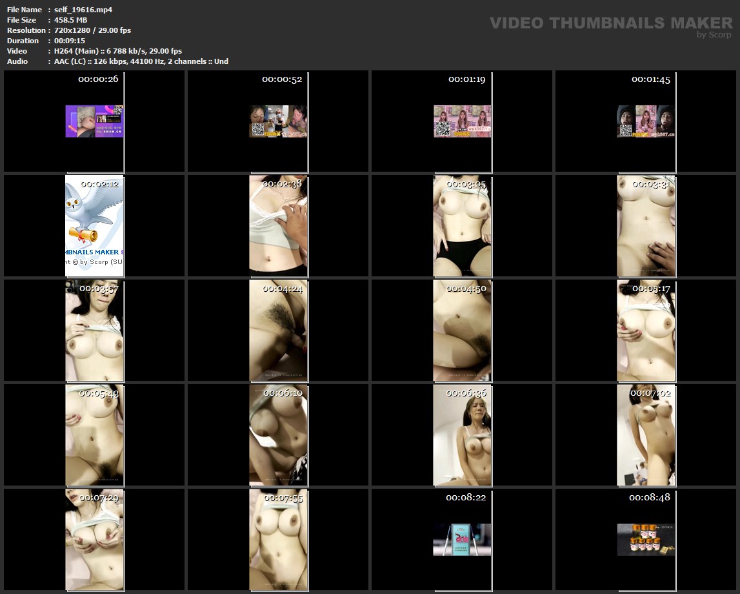Click the File Name label in header
Image resolution: width=740 pixels, height=594 pixels.
24,10
